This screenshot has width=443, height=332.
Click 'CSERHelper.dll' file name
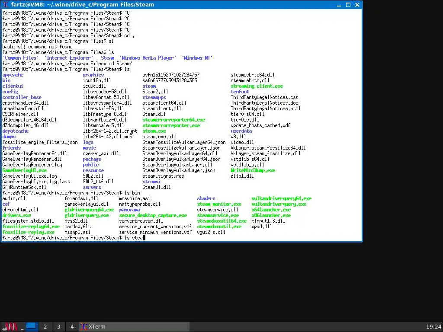(20, 114)
